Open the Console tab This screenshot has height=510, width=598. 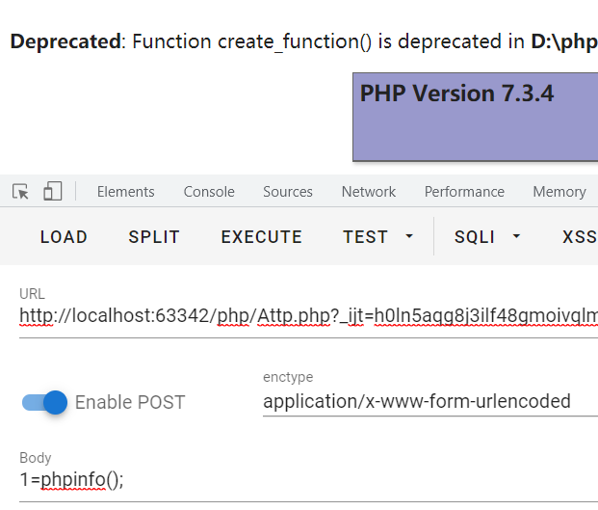point(209,192)
